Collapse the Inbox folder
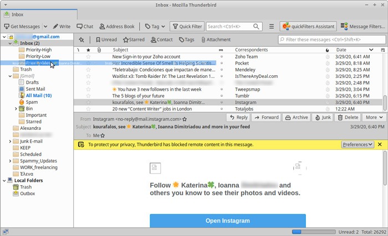The height and width of the screenshot is (236, 388). (x=10, y=43)
